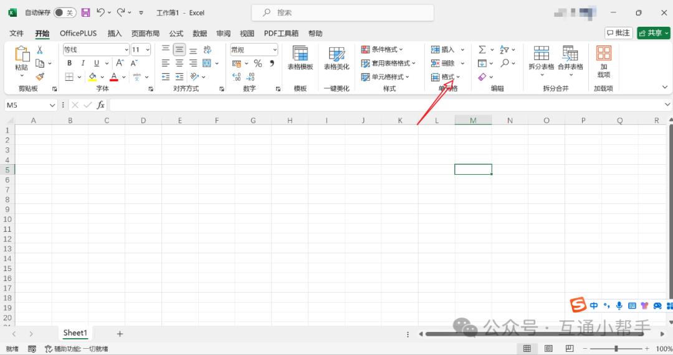Screen dimensions: 673x355
Task: Click the Redo arrow icon
Action: (121, 12)
